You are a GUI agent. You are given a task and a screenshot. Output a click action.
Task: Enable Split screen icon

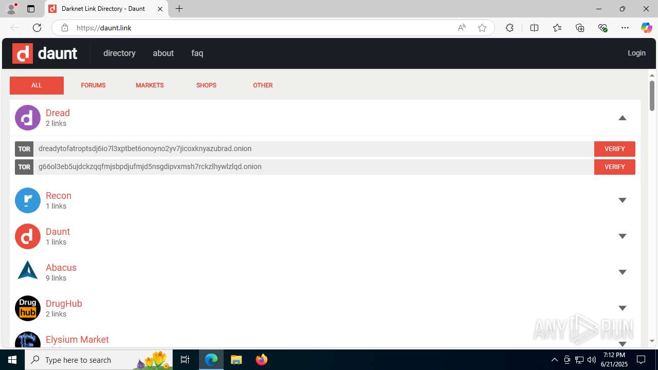(x=534, y=28)
